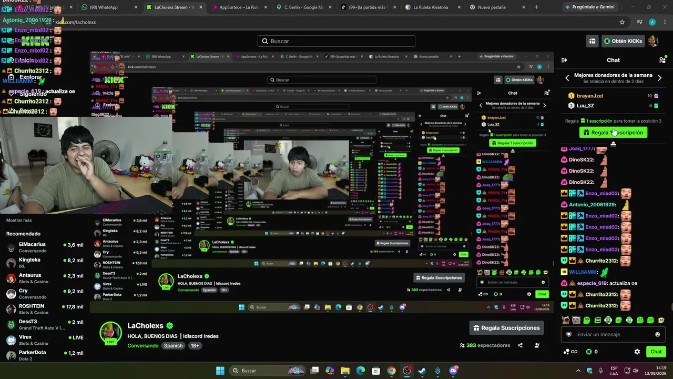Image resolution: width=673 pixels, height=379 pixels.
Task: Click the white cat emote
Action: click(576, 320)
